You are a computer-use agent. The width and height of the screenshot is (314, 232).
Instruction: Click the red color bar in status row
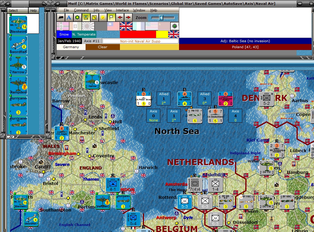pyautogui.click(x=138, y=34)
